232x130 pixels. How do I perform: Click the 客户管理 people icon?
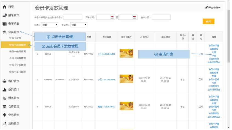point(4,81)
